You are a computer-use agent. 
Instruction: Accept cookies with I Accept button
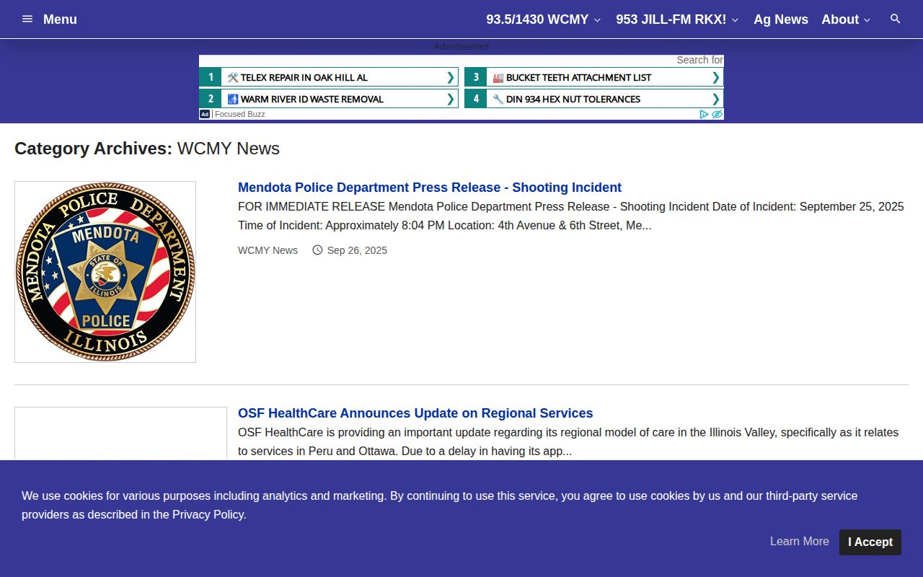[870, 542]
